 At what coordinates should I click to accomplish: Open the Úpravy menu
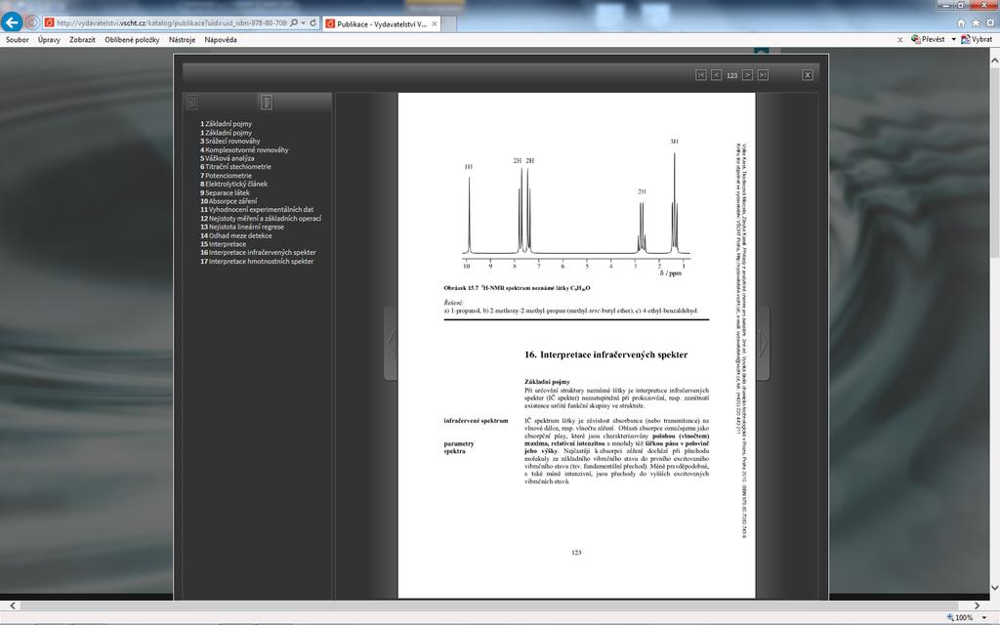[x=49, y=39]
